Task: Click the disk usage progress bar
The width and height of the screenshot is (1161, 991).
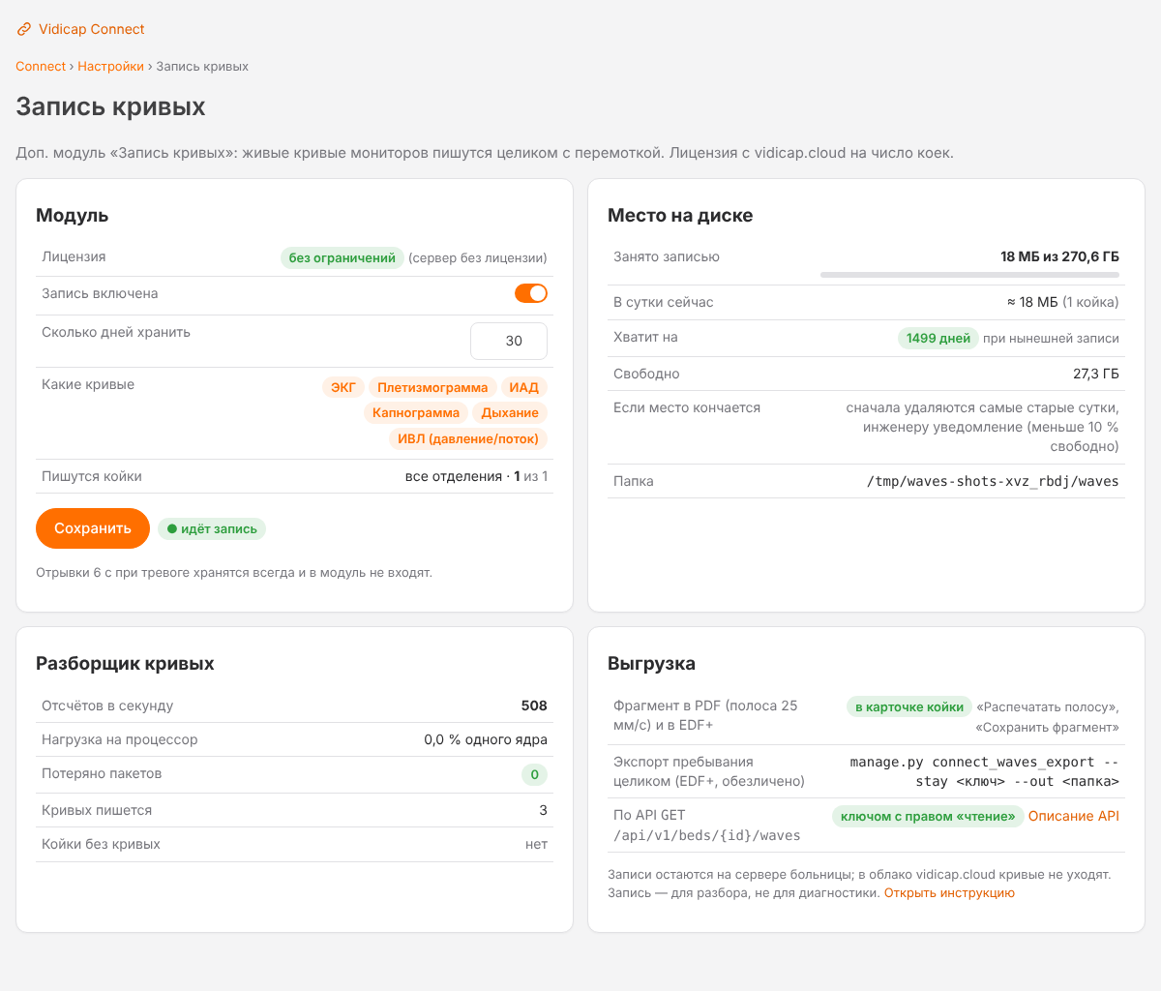Action: coord(969,275)
